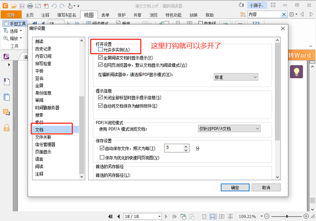
Task: Toggle 全屏阅读文档时显示提示(F) checkbox
Action: (101, 58)
